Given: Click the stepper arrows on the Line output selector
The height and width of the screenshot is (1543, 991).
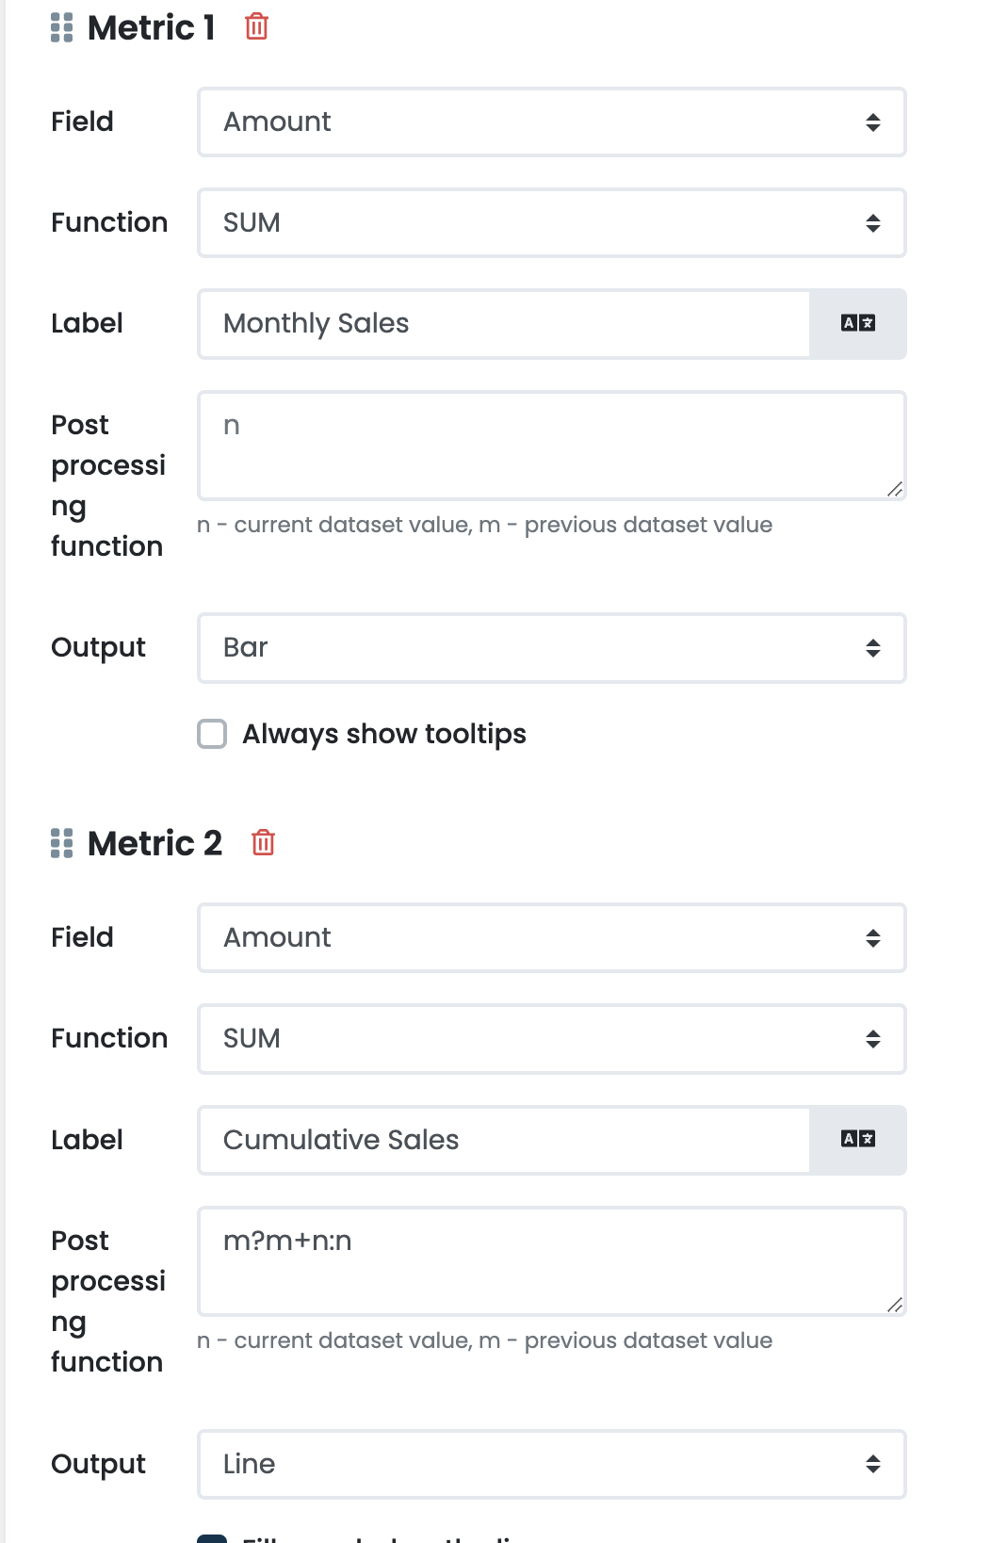Looking at the screenshot, I should (x=872, y=1464).
